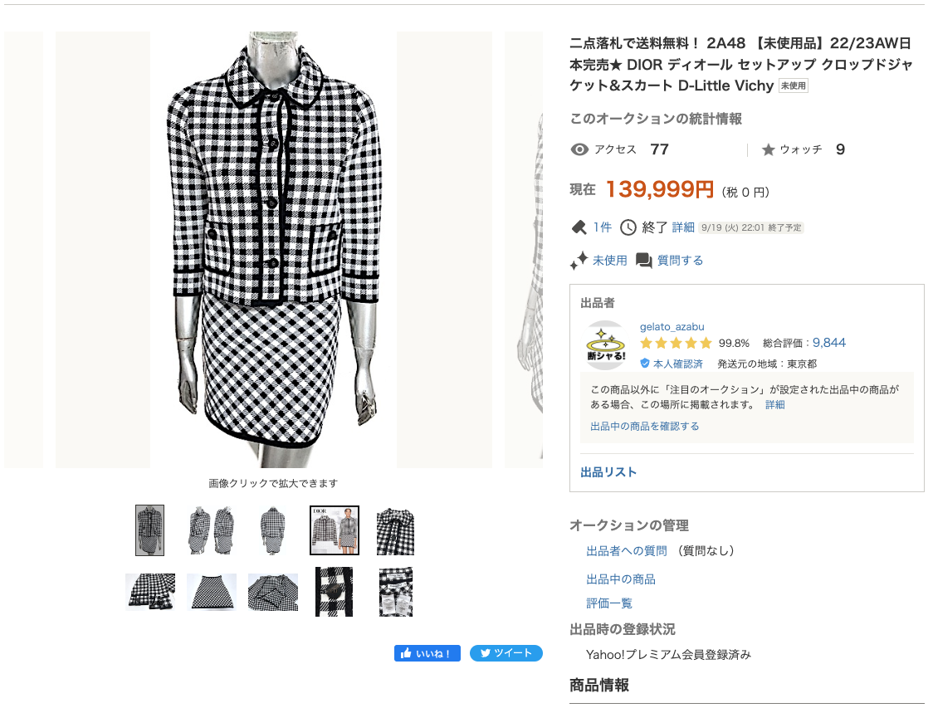This screenshot has width=933, height=708.
Task: Click the gavel bid count icon
Action: [x=579, y=227]
